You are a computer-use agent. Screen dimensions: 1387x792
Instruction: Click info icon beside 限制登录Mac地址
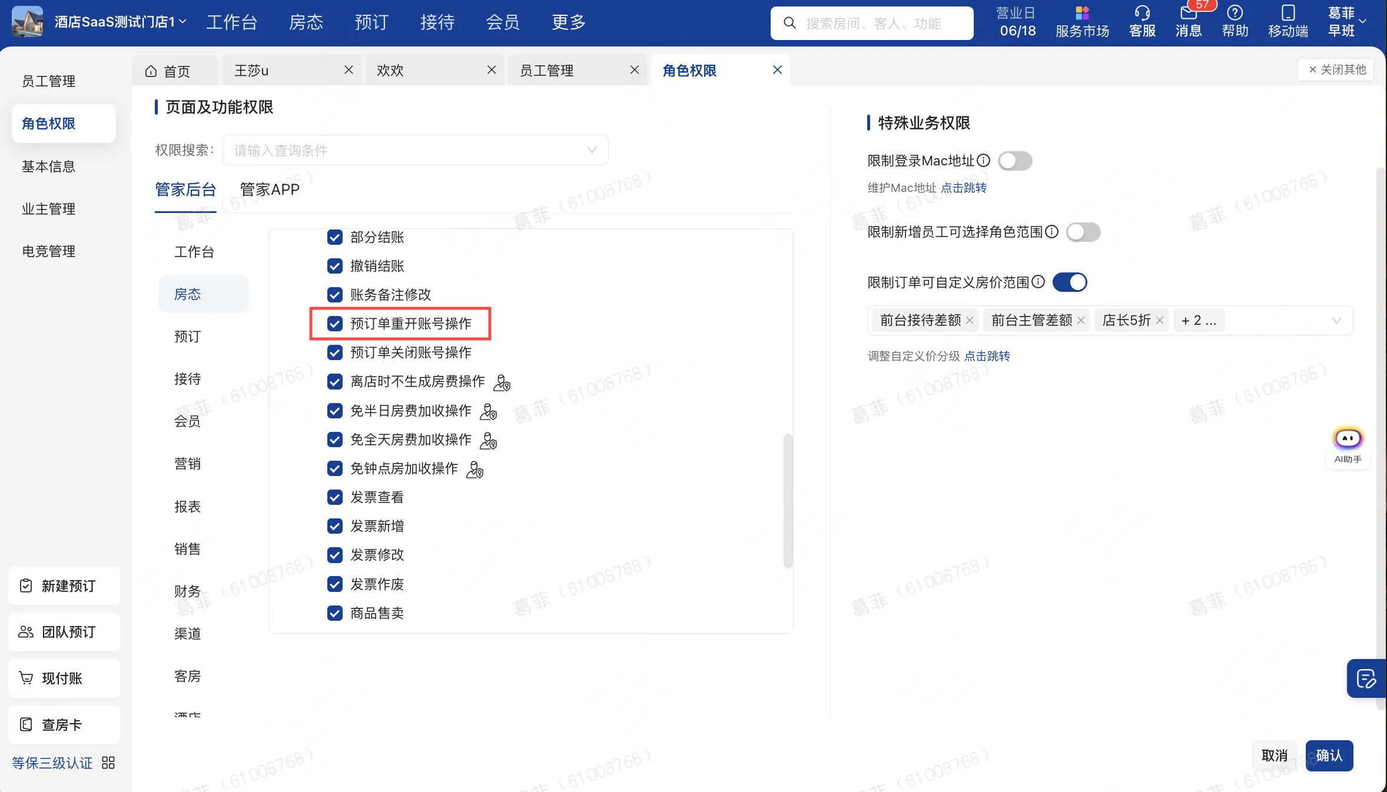click(x=983, y=161)
